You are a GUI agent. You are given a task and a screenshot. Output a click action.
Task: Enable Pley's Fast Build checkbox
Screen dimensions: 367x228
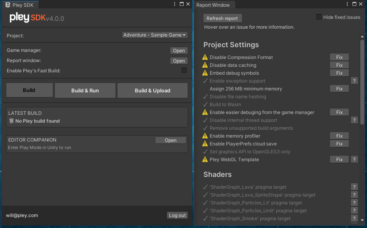point(184,70)
